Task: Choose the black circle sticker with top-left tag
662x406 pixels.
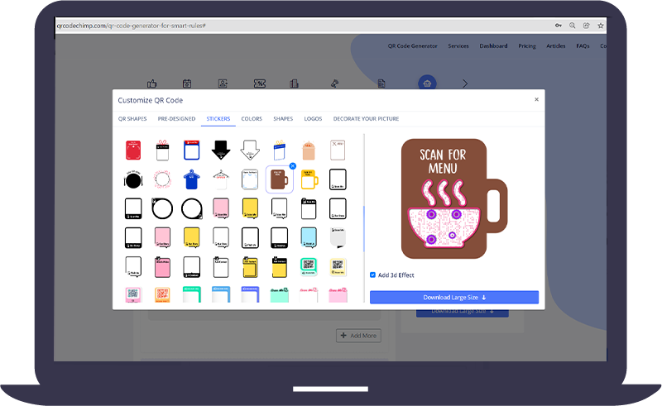Action: coord(162,208)
